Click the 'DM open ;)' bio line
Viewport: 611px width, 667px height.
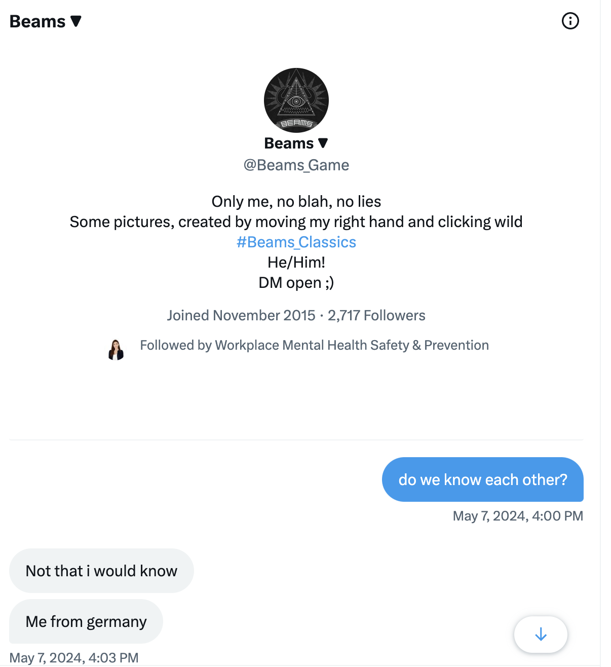(x=296, y=283)
